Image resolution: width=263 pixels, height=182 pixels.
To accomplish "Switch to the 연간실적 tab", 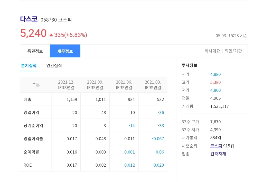I will [x=54, y=66].
